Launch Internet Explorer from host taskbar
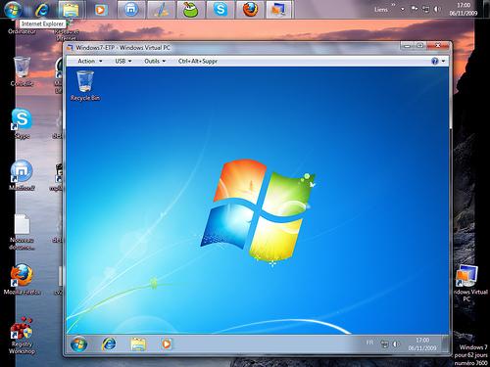The width and height of the screenshot is (490, 367). [x=42, y=10]
